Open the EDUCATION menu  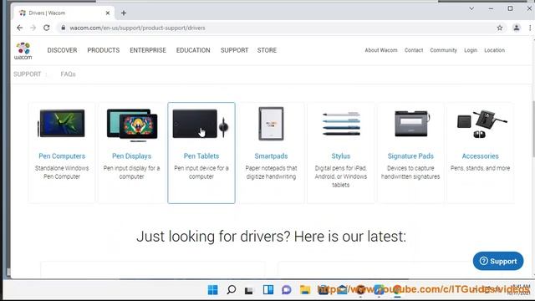(193, 50)
